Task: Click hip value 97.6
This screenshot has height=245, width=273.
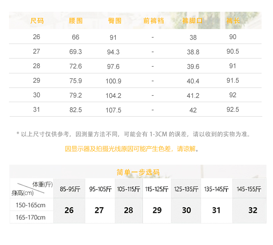Action: pyautogui.click(x=113, y=67)
